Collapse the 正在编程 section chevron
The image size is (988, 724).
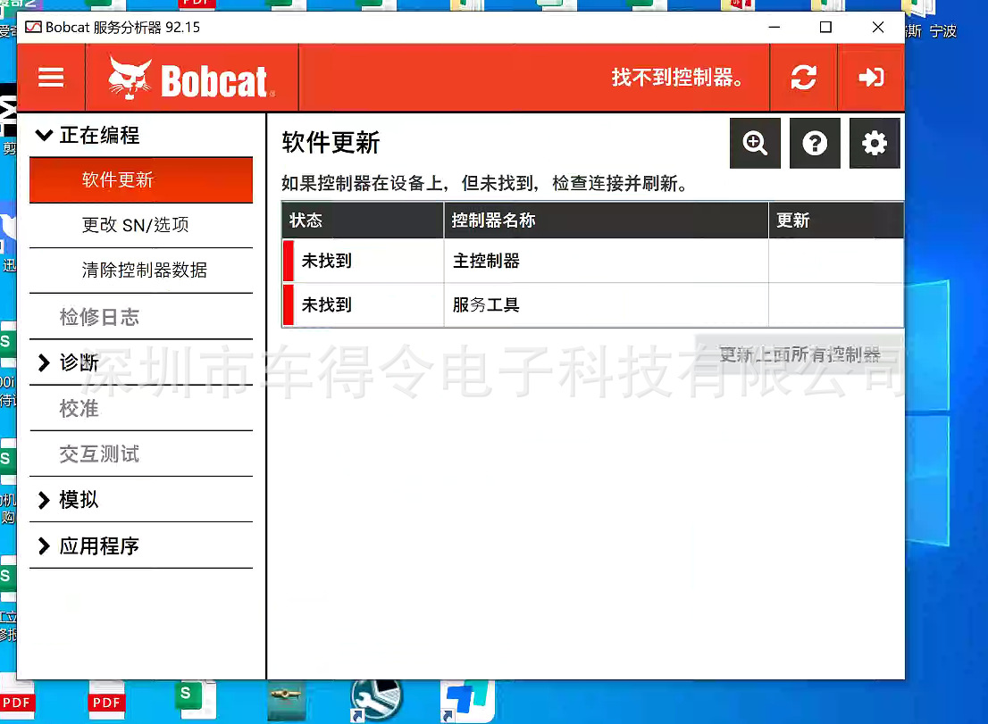point(44,135)
